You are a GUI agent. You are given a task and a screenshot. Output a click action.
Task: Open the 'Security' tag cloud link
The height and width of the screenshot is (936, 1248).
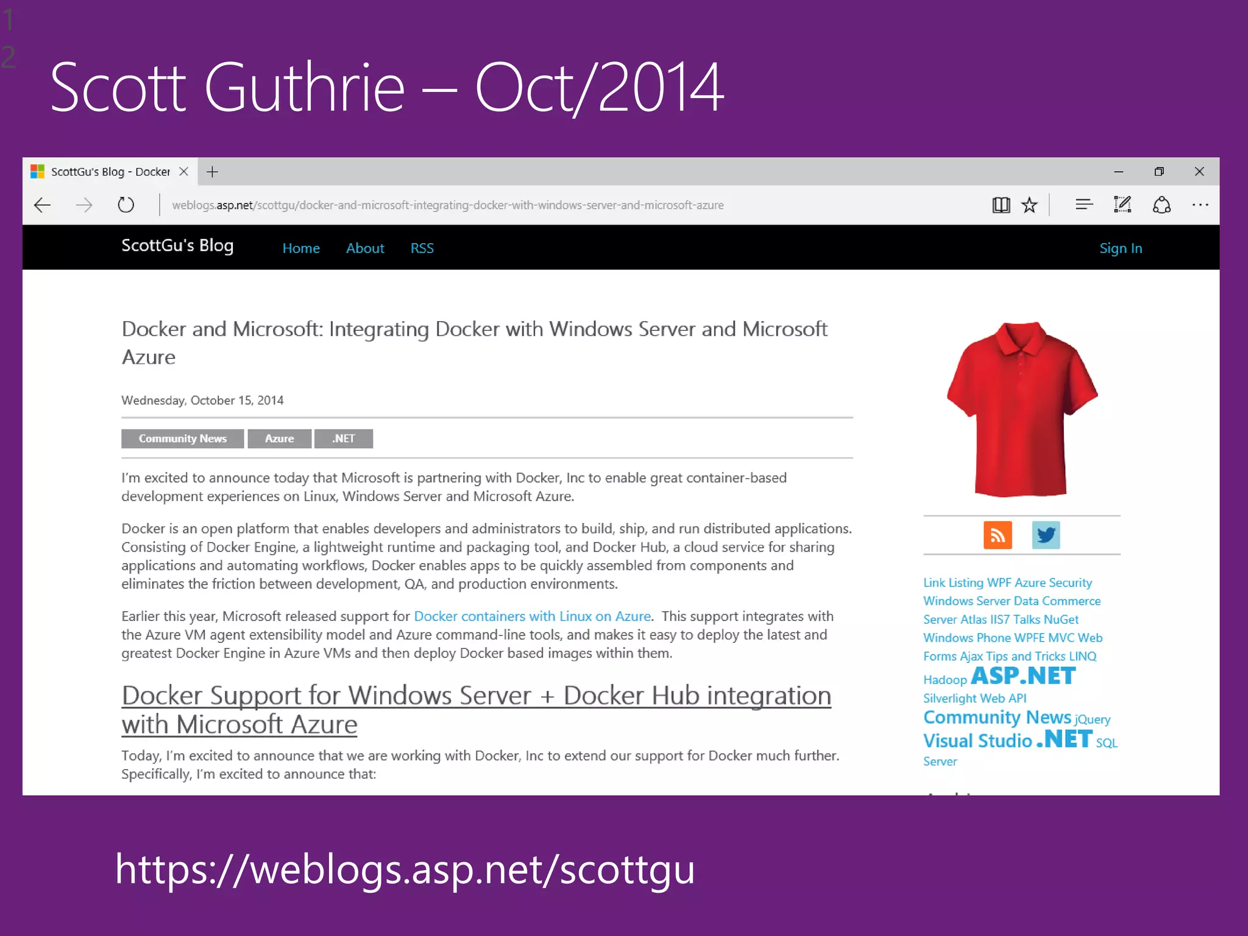[1071, 583]
